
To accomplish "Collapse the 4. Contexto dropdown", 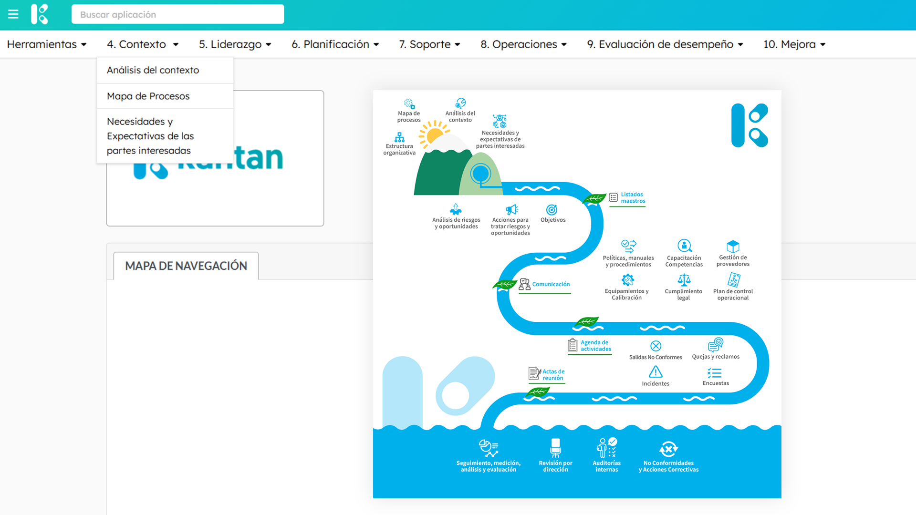I will click(143, 44).
